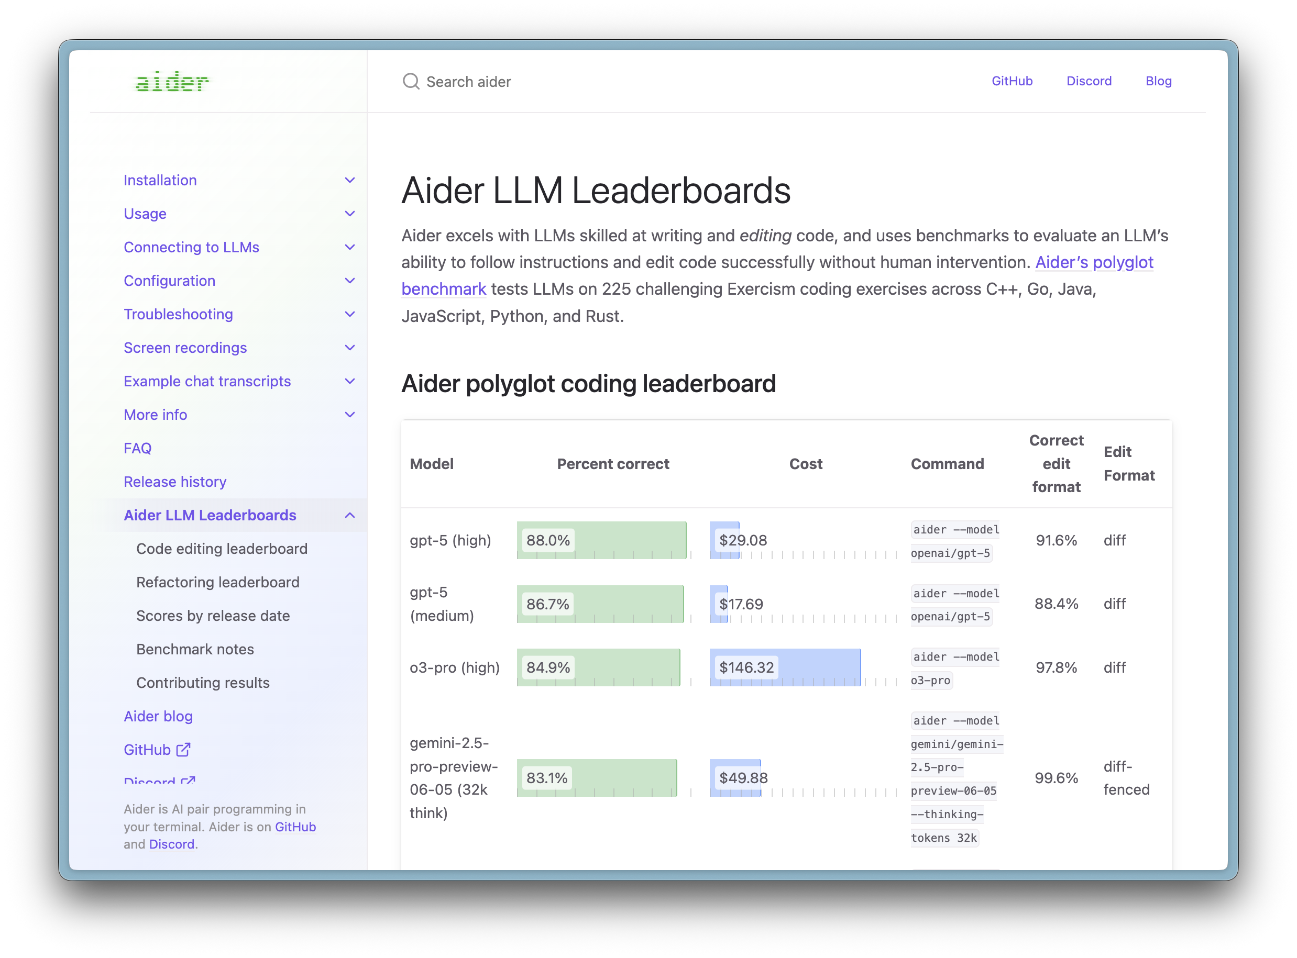Open the Refactoring leaderboard page

coord(217,582)
